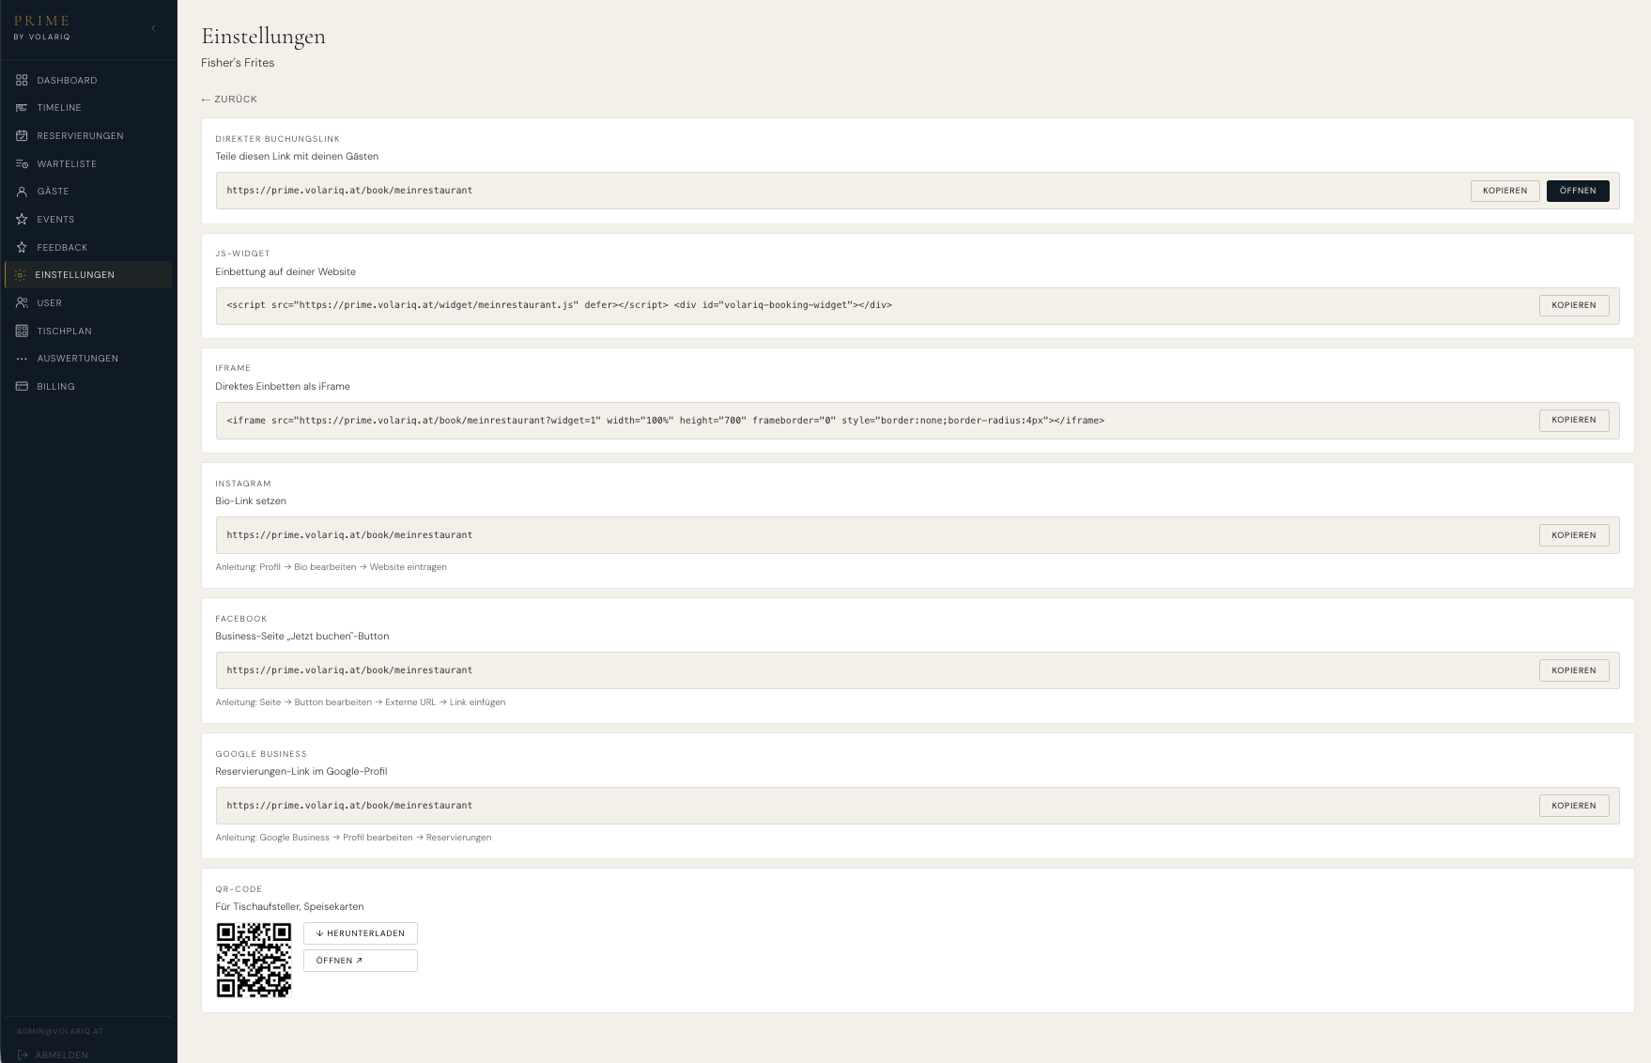Click the Zurück back link
The image size is (1651, 1063).
(229, 100)
